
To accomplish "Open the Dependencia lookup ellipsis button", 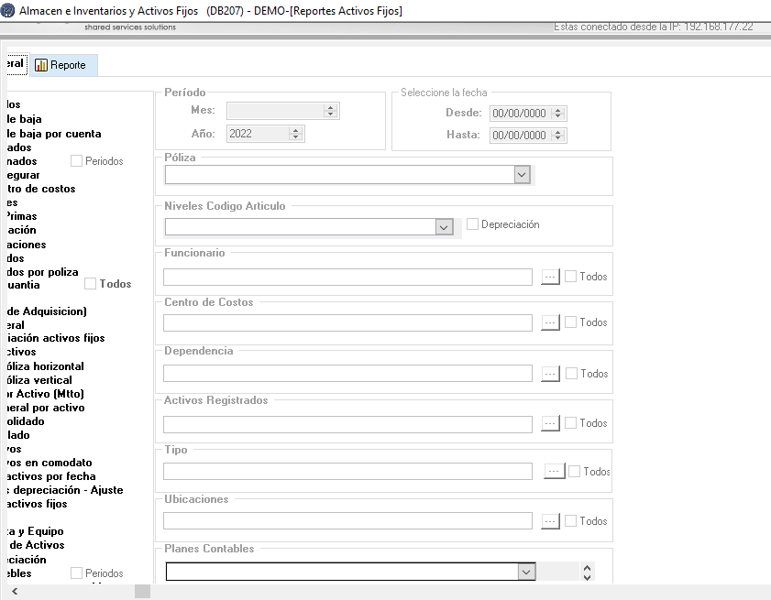I will click(550, 374).
